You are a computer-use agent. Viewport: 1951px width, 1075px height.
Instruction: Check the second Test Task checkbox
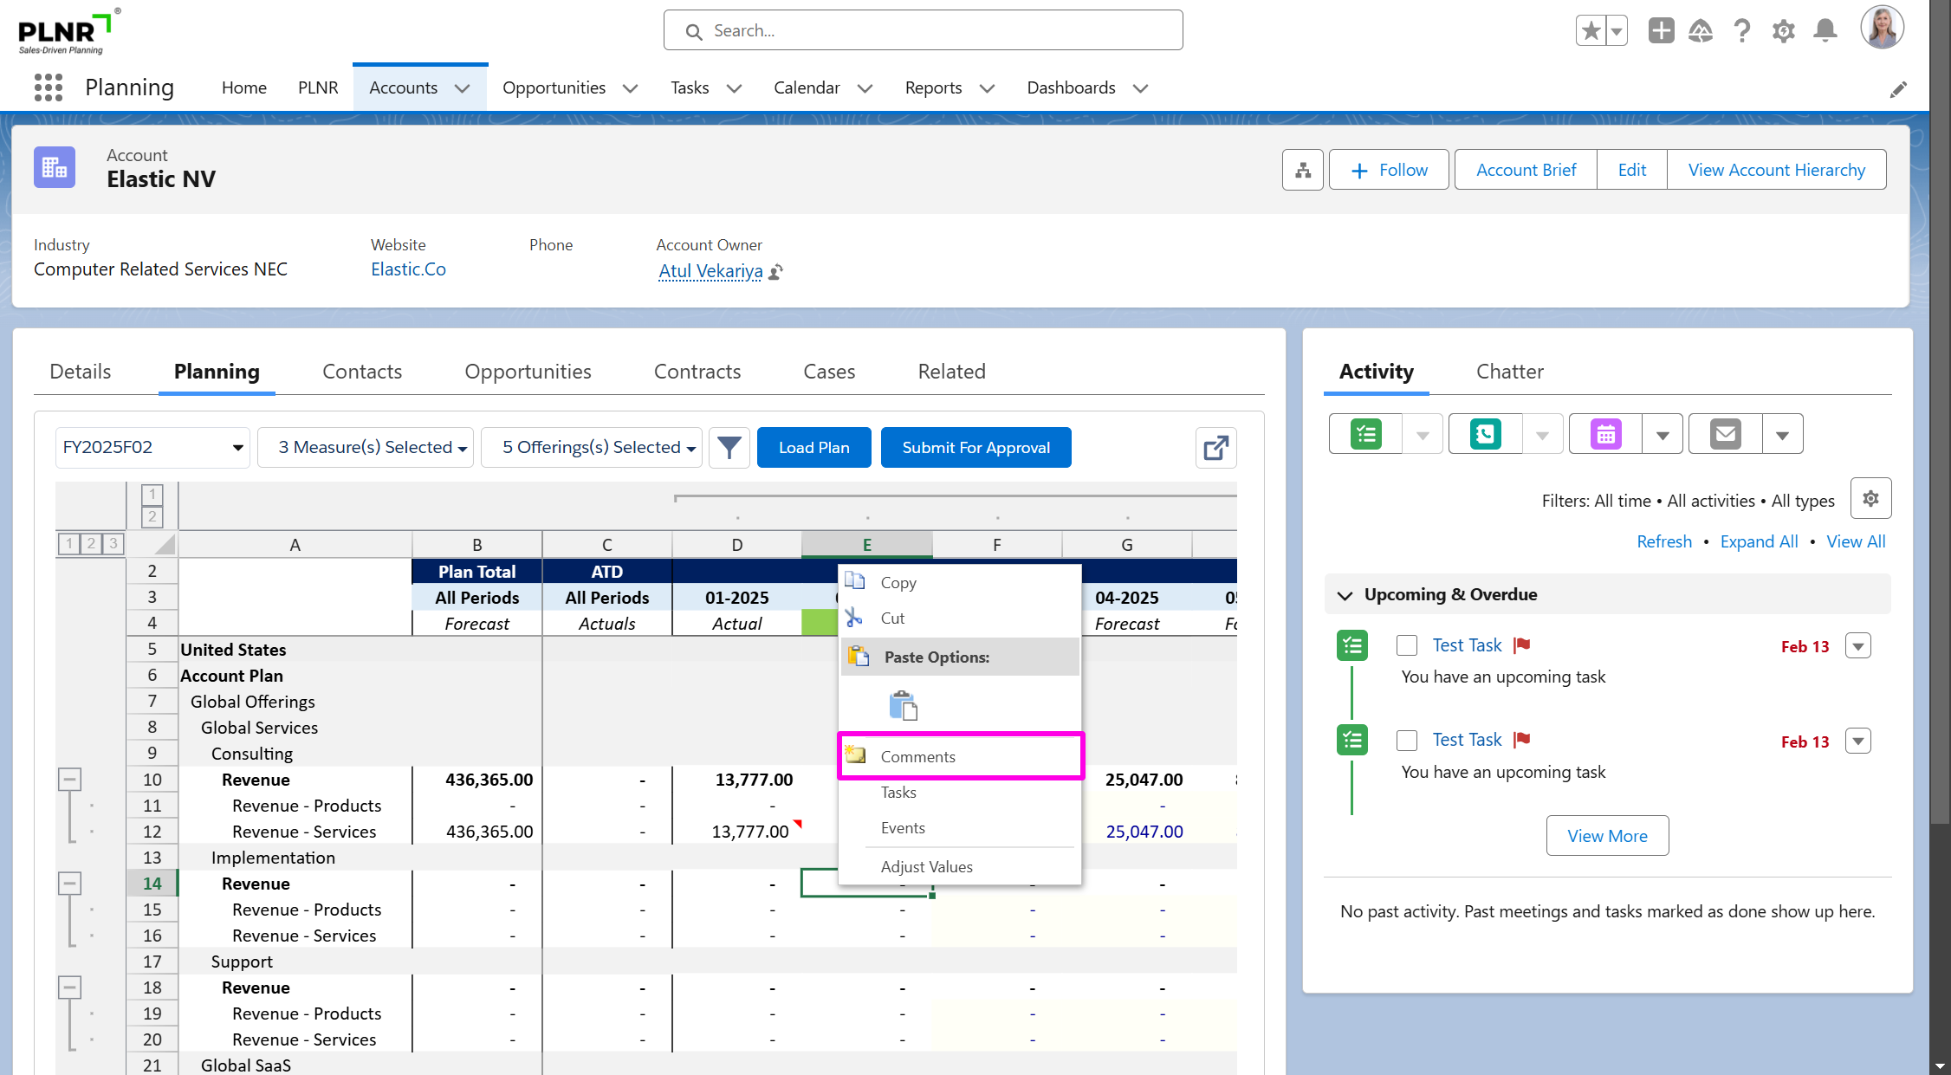click(1407, 741)
